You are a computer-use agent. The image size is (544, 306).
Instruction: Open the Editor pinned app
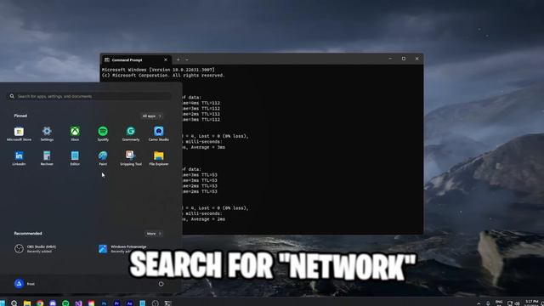(75, 158)
